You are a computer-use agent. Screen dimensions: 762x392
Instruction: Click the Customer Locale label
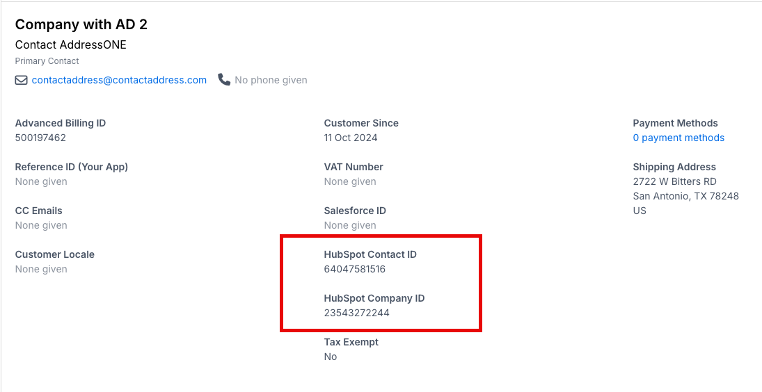tap(55, 254)
